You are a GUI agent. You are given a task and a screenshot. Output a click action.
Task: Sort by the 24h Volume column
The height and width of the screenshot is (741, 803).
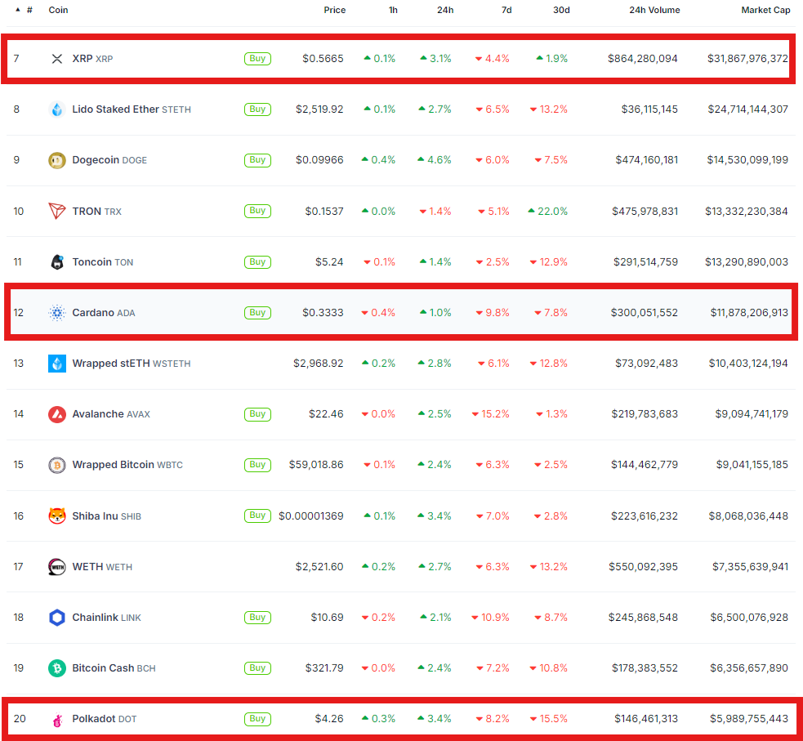click(654, 10)
